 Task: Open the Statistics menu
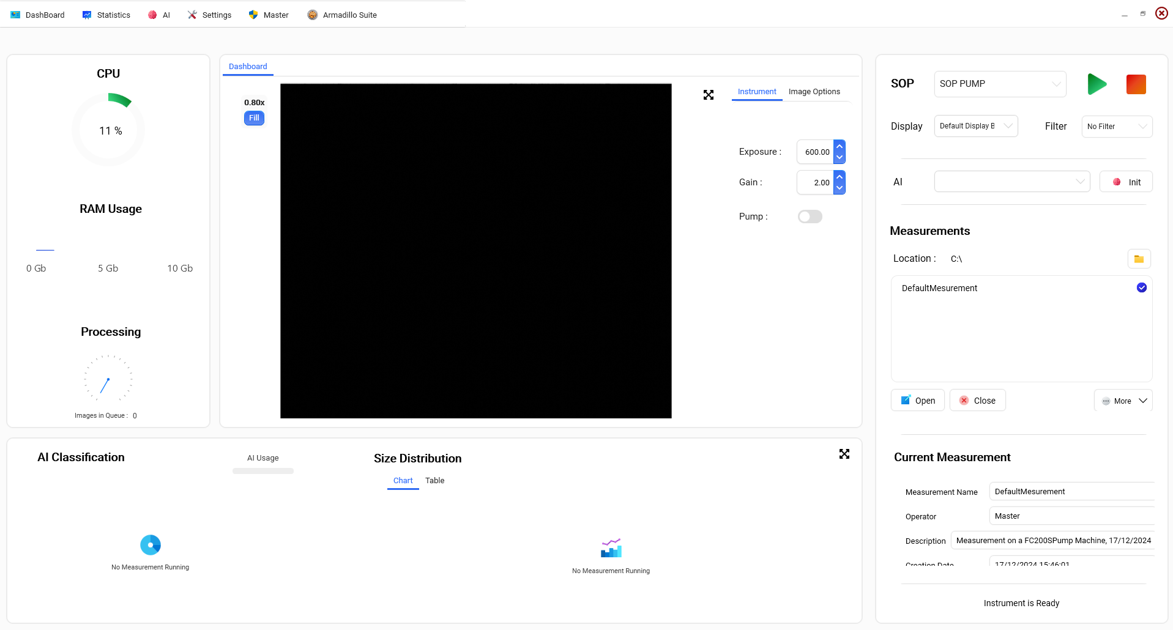(106, 15)
